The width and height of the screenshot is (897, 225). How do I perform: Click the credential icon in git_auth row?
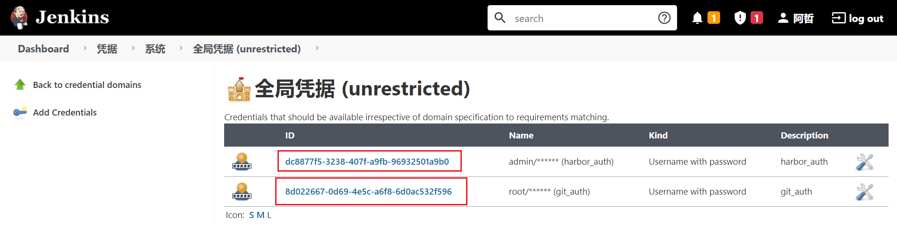[242, 192]
